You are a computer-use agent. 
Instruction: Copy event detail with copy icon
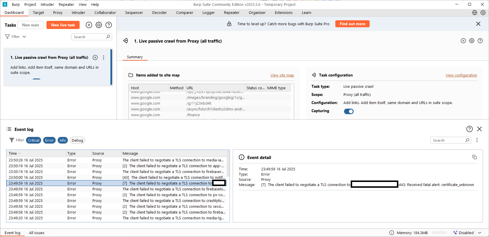coord(474,157)
